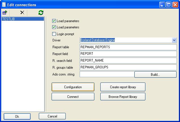The image size is (180, 122).
Task: Dismiss dialog with Cancel button
Action: point(52,116)
